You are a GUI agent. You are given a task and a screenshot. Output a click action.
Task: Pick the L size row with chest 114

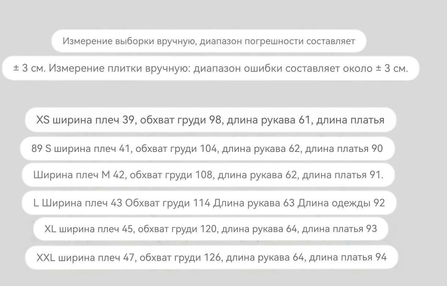click(209, 203)
